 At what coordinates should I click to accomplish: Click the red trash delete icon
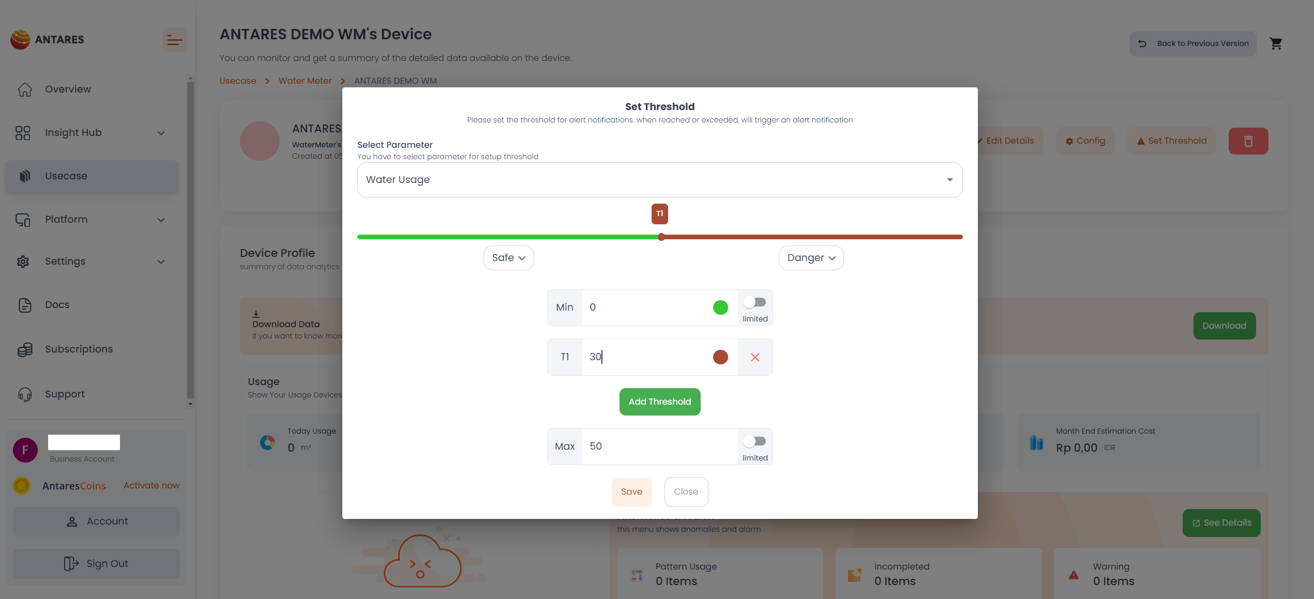coord(1248,141)
